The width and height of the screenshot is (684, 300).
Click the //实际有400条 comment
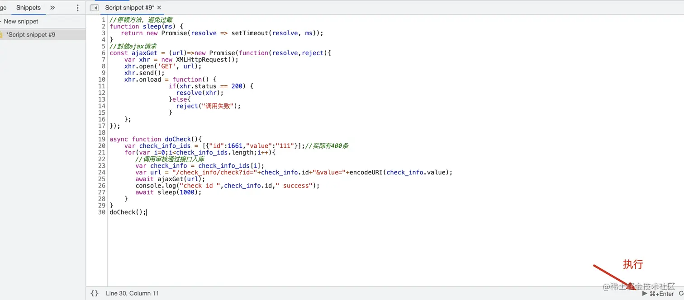coord(327,146)
